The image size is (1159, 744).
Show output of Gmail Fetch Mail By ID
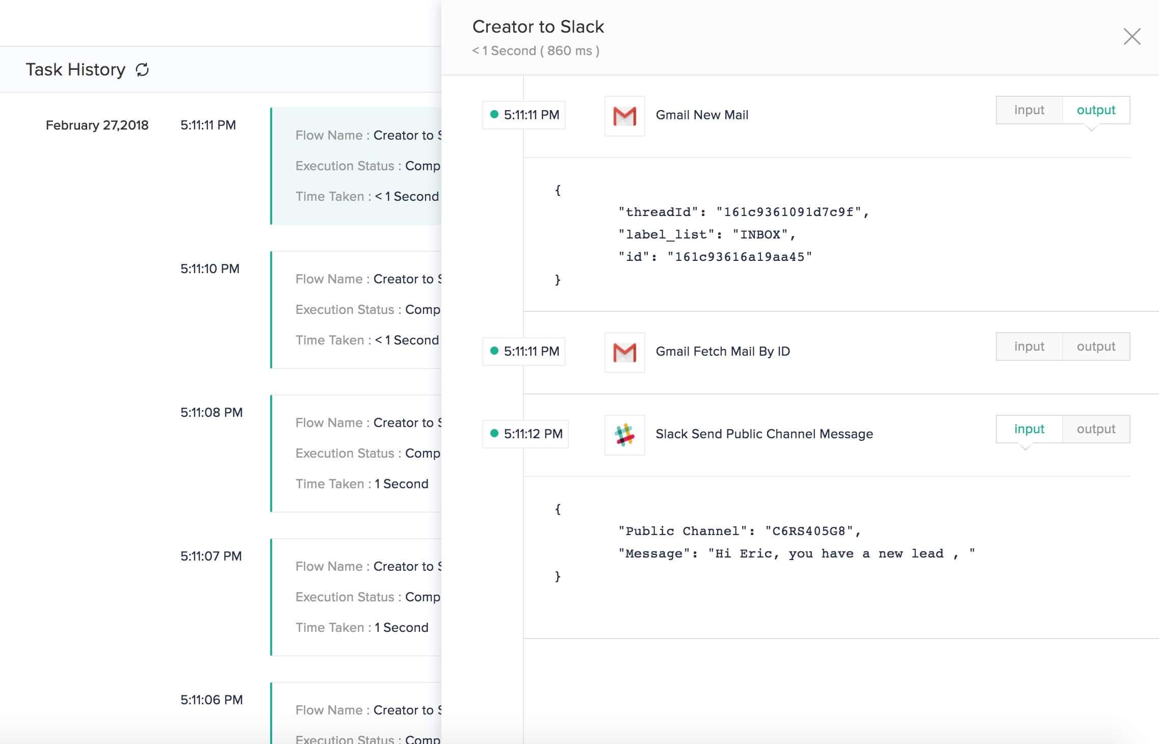coord(1096,347)
